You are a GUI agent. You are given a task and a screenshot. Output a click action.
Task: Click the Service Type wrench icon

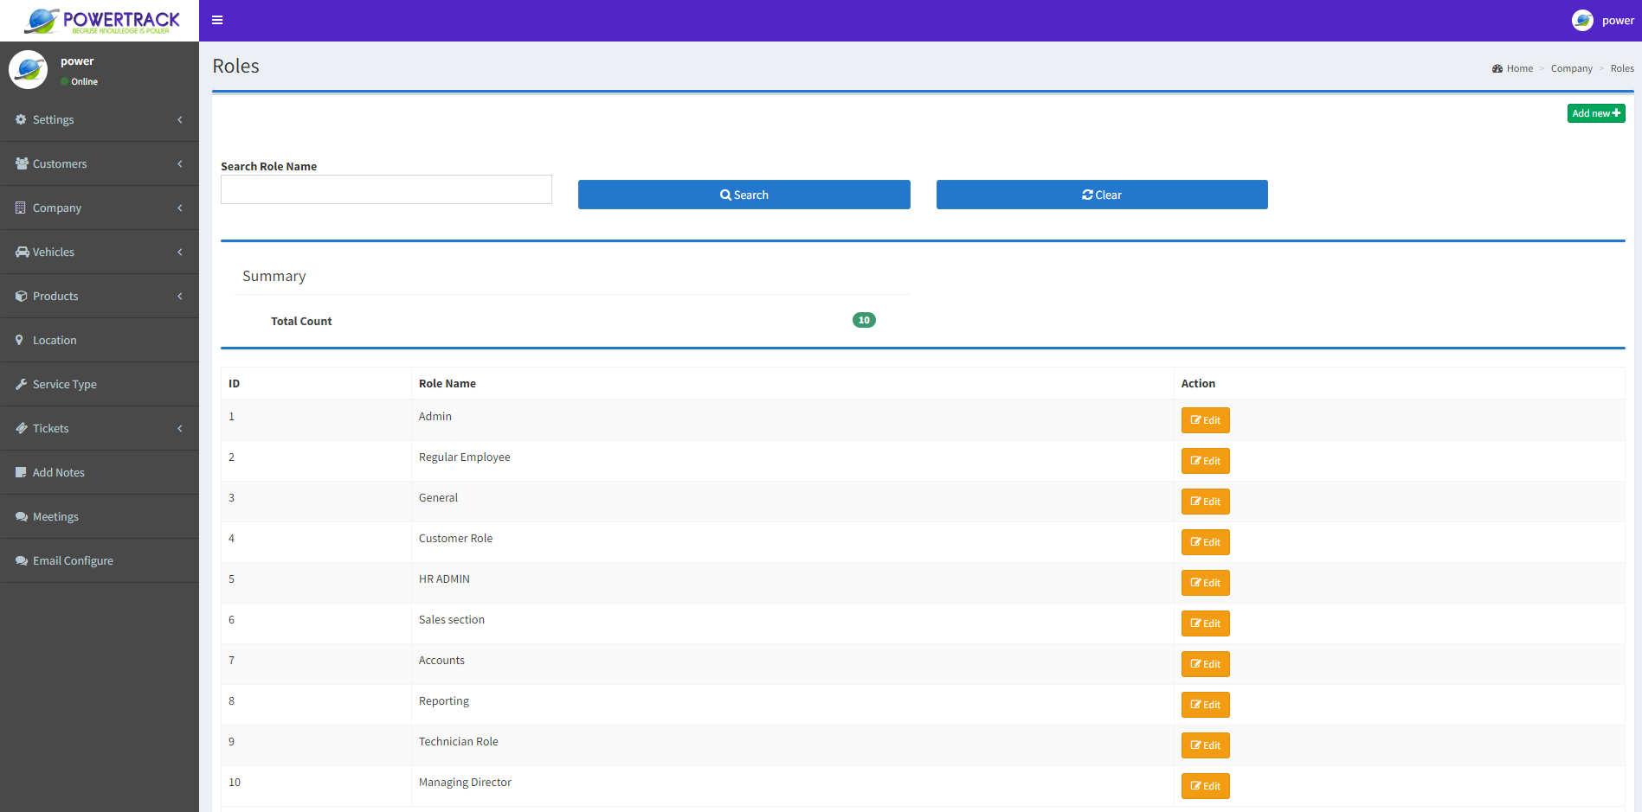[21, 384]
